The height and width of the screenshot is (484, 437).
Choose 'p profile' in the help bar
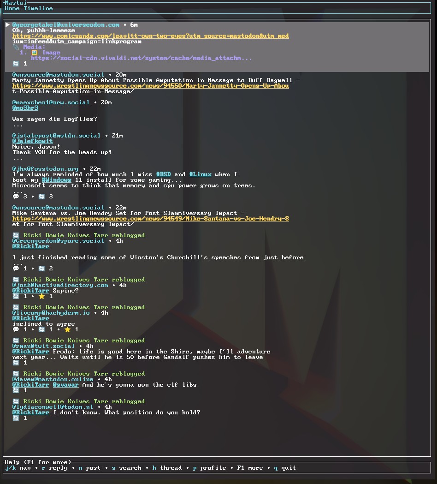[x=209, y=468]
